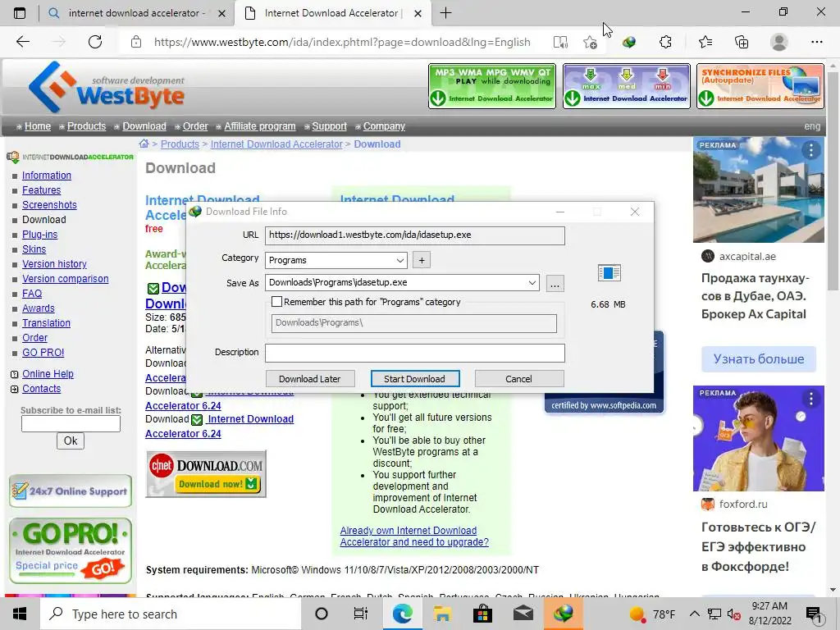
Task: Click the browser address bar URL
Action: coord(342,43)
